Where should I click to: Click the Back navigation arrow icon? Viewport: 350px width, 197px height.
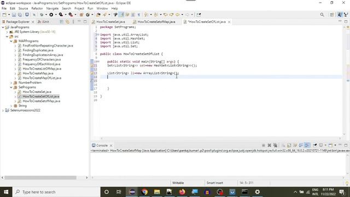(x=177, y=15)
